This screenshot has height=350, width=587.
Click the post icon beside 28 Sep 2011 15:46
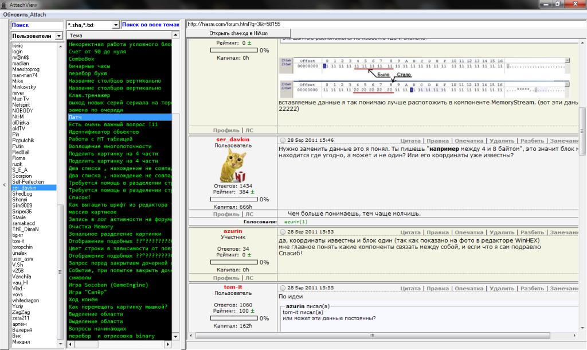click(x=283, y=139)
